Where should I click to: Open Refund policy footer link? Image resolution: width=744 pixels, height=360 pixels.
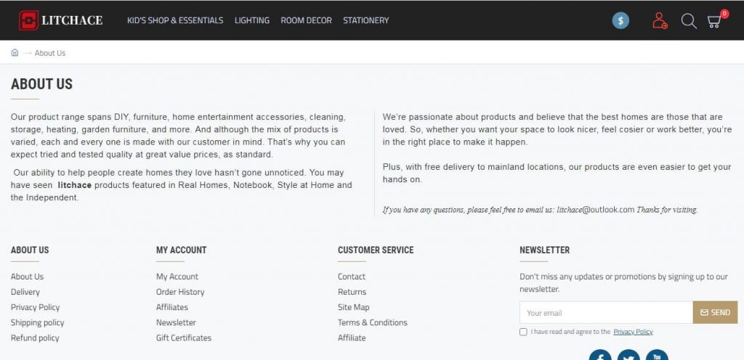[35, 337]
